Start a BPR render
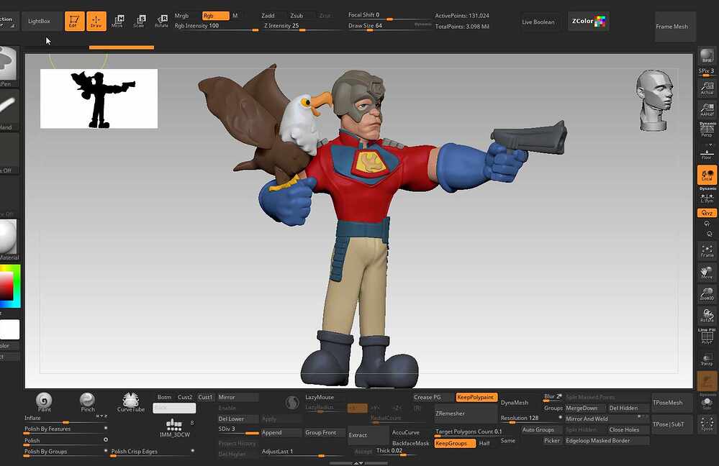Viewport: 719px width, 466px height. [x=707, y=56]
